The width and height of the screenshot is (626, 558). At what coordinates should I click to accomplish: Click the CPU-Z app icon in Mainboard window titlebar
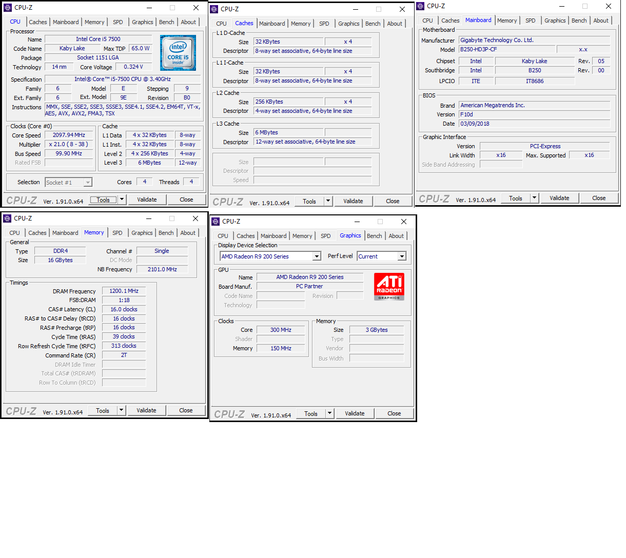420,6
